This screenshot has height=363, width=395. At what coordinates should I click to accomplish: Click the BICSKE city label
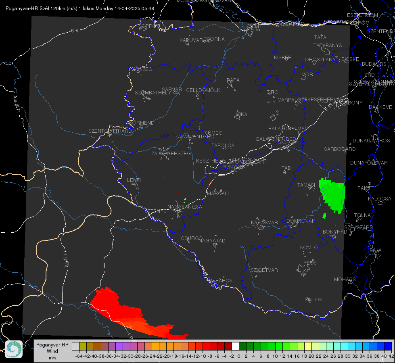(x=350, y=59)
